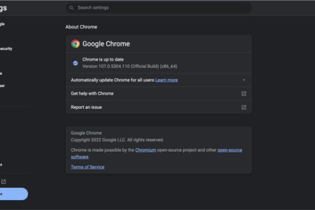Click 'Automatically update Chrome for all users' text
This screenshot has height=210, width=315.
[112, 80]
